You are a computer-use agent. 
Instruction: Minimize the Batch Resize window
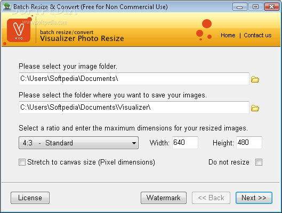(239, 7)
